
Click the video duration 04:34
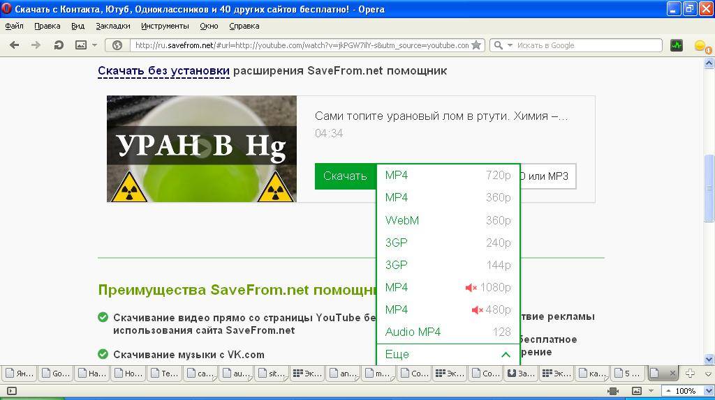[x=329, y=133]
